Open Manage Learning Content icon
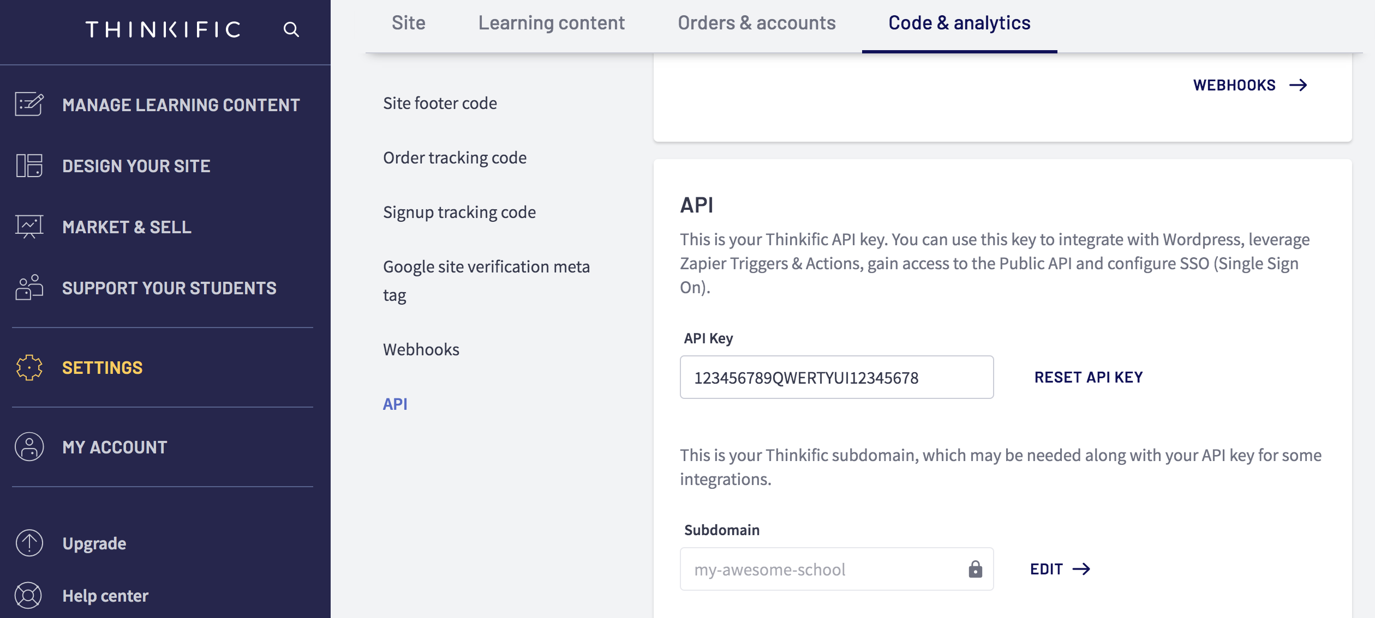The image size is (1375, 618). point(29,104)
